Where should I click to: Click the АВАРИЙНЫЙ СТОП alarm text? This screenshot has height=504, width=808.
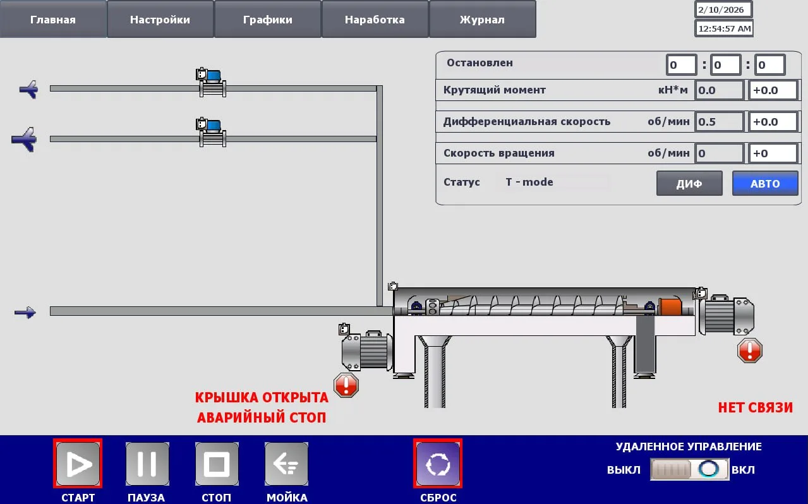point(262,417)
